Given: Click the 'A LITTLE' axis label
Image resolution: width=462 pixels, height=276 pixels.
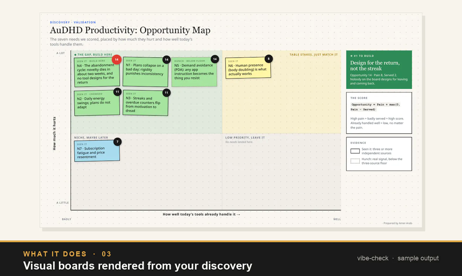Looking at the screenshot, I should [x=63, y=203].
